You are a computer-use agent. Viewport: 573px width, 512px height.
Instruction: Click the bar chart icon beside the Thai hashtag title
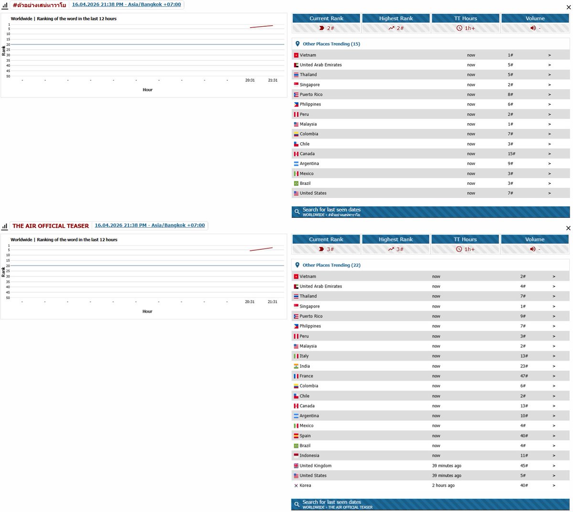(x=5, y=6)
